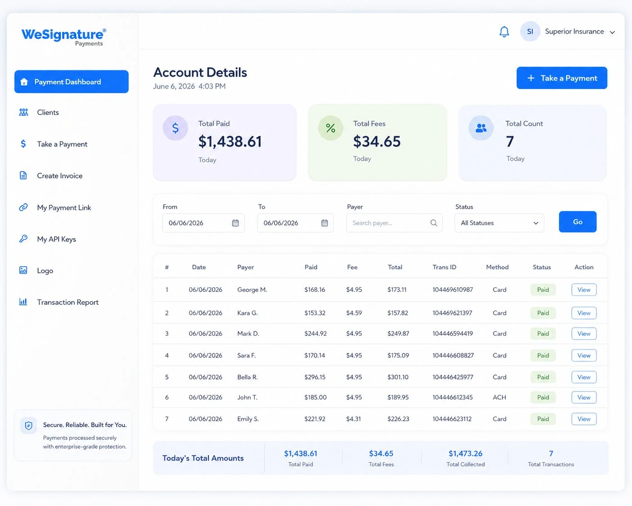Screen dimensions: 632x506
Task: Click the Go filter button
Action: pos(577,222)
